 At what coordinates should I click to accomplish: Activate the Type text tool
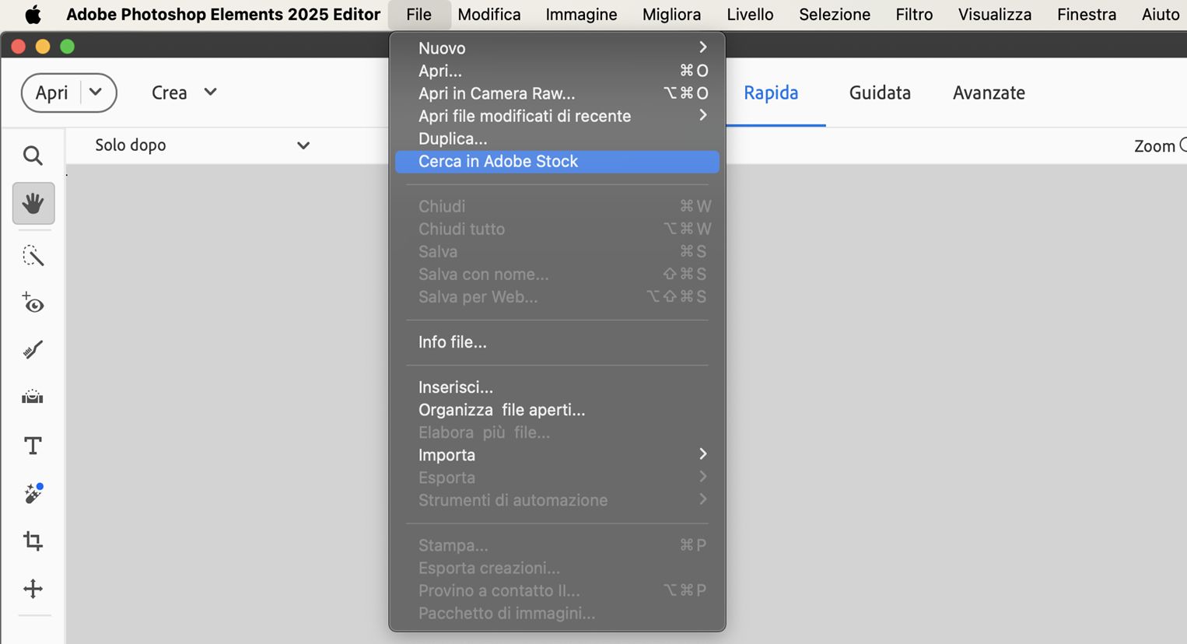33,446
